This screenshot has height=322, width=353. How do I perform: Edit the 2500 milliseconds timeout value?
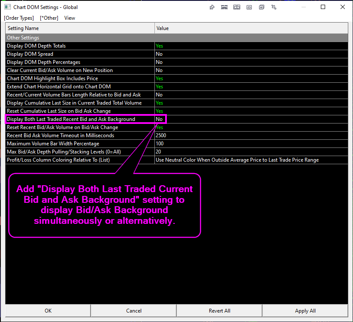coord(251,135)
